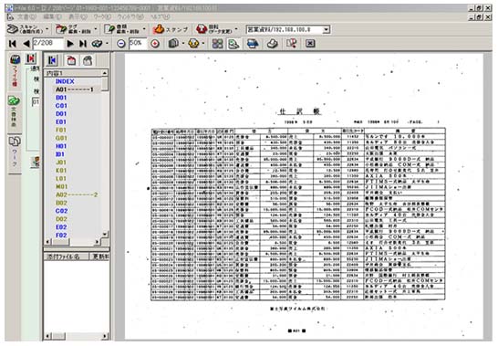Screen dimensions: 498x346
Task: Open the file cabinet sidebar tab
Action: [15, 71]
